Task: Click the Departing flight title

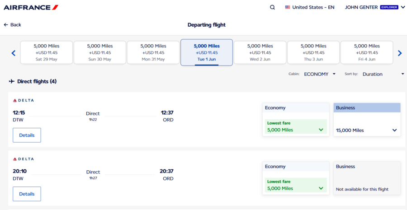Action: 207,25
